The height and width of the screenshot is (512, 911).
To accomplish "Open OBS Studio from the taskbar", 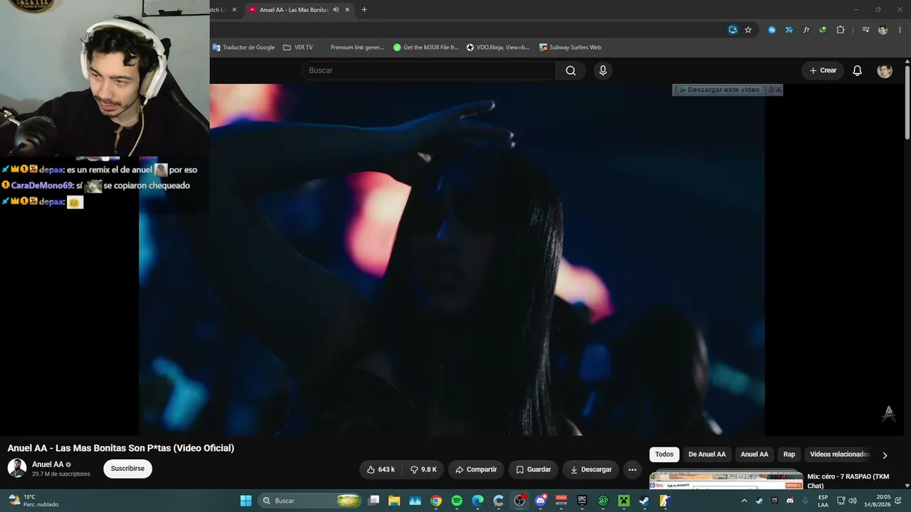I will tap(520, 501).
